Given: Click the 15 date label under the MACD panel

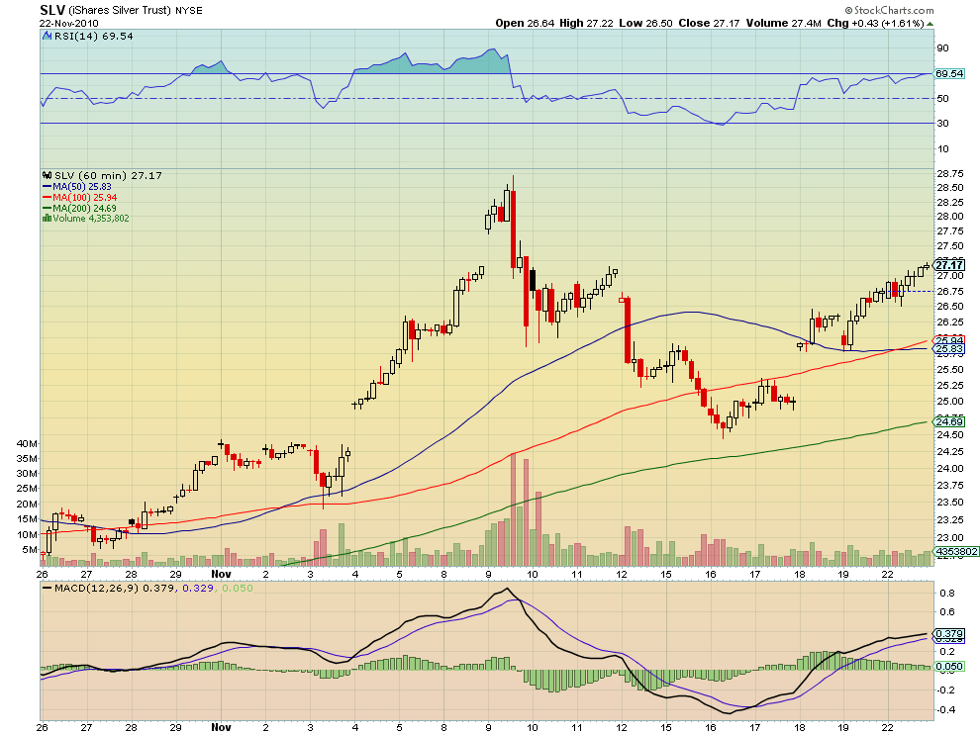Looking at the screenshot, I should tap(666, 727).
